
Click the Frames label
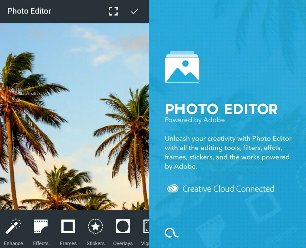[68, 243]
